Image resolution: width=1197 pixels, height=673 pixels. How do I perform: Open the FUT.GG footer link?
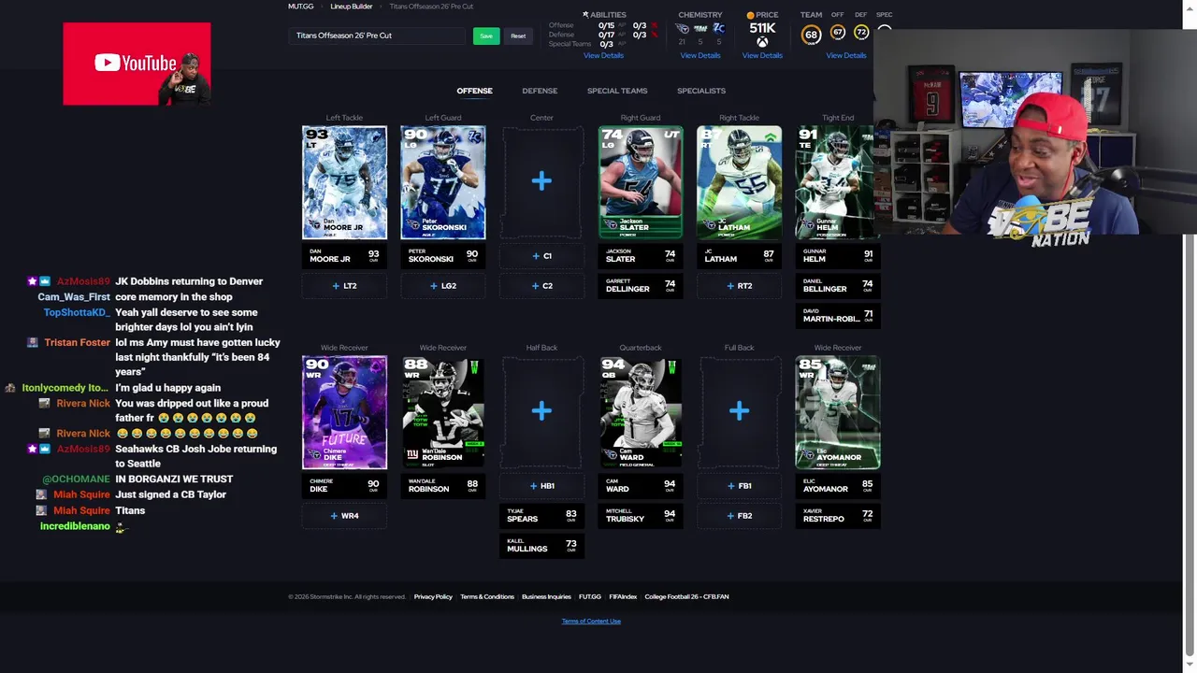[590, 597]
